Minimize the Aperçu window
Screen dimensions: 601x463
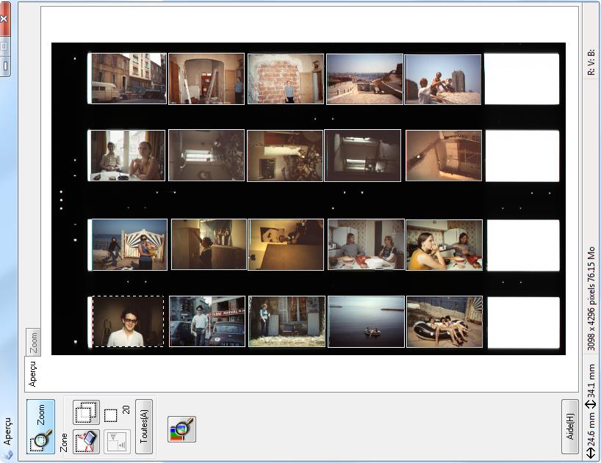(x=4, y=66)
